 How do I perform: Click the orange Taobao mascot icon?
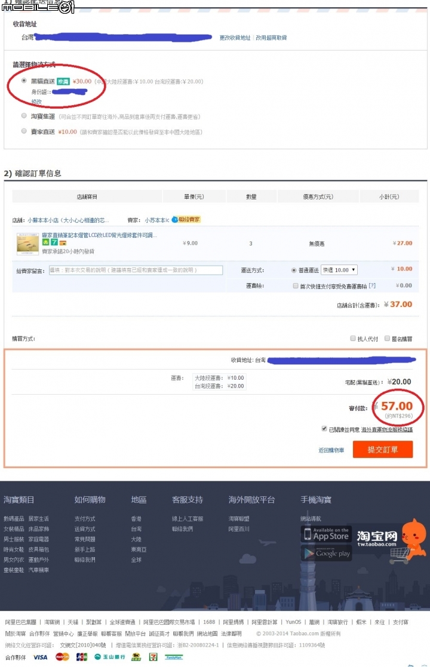coord(413,538)
